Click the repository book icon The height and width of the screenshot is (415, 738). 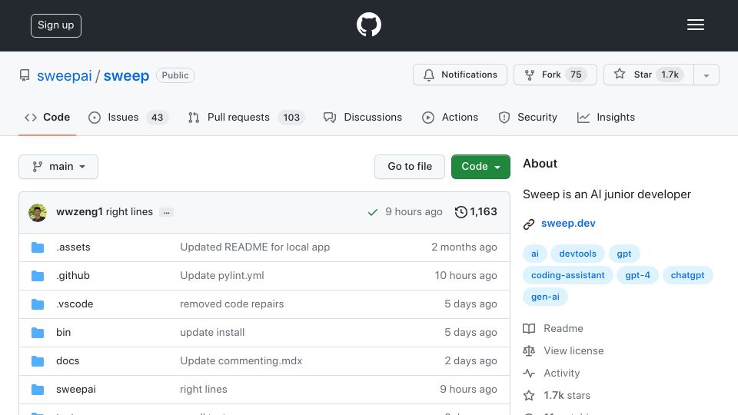(25, 75)
